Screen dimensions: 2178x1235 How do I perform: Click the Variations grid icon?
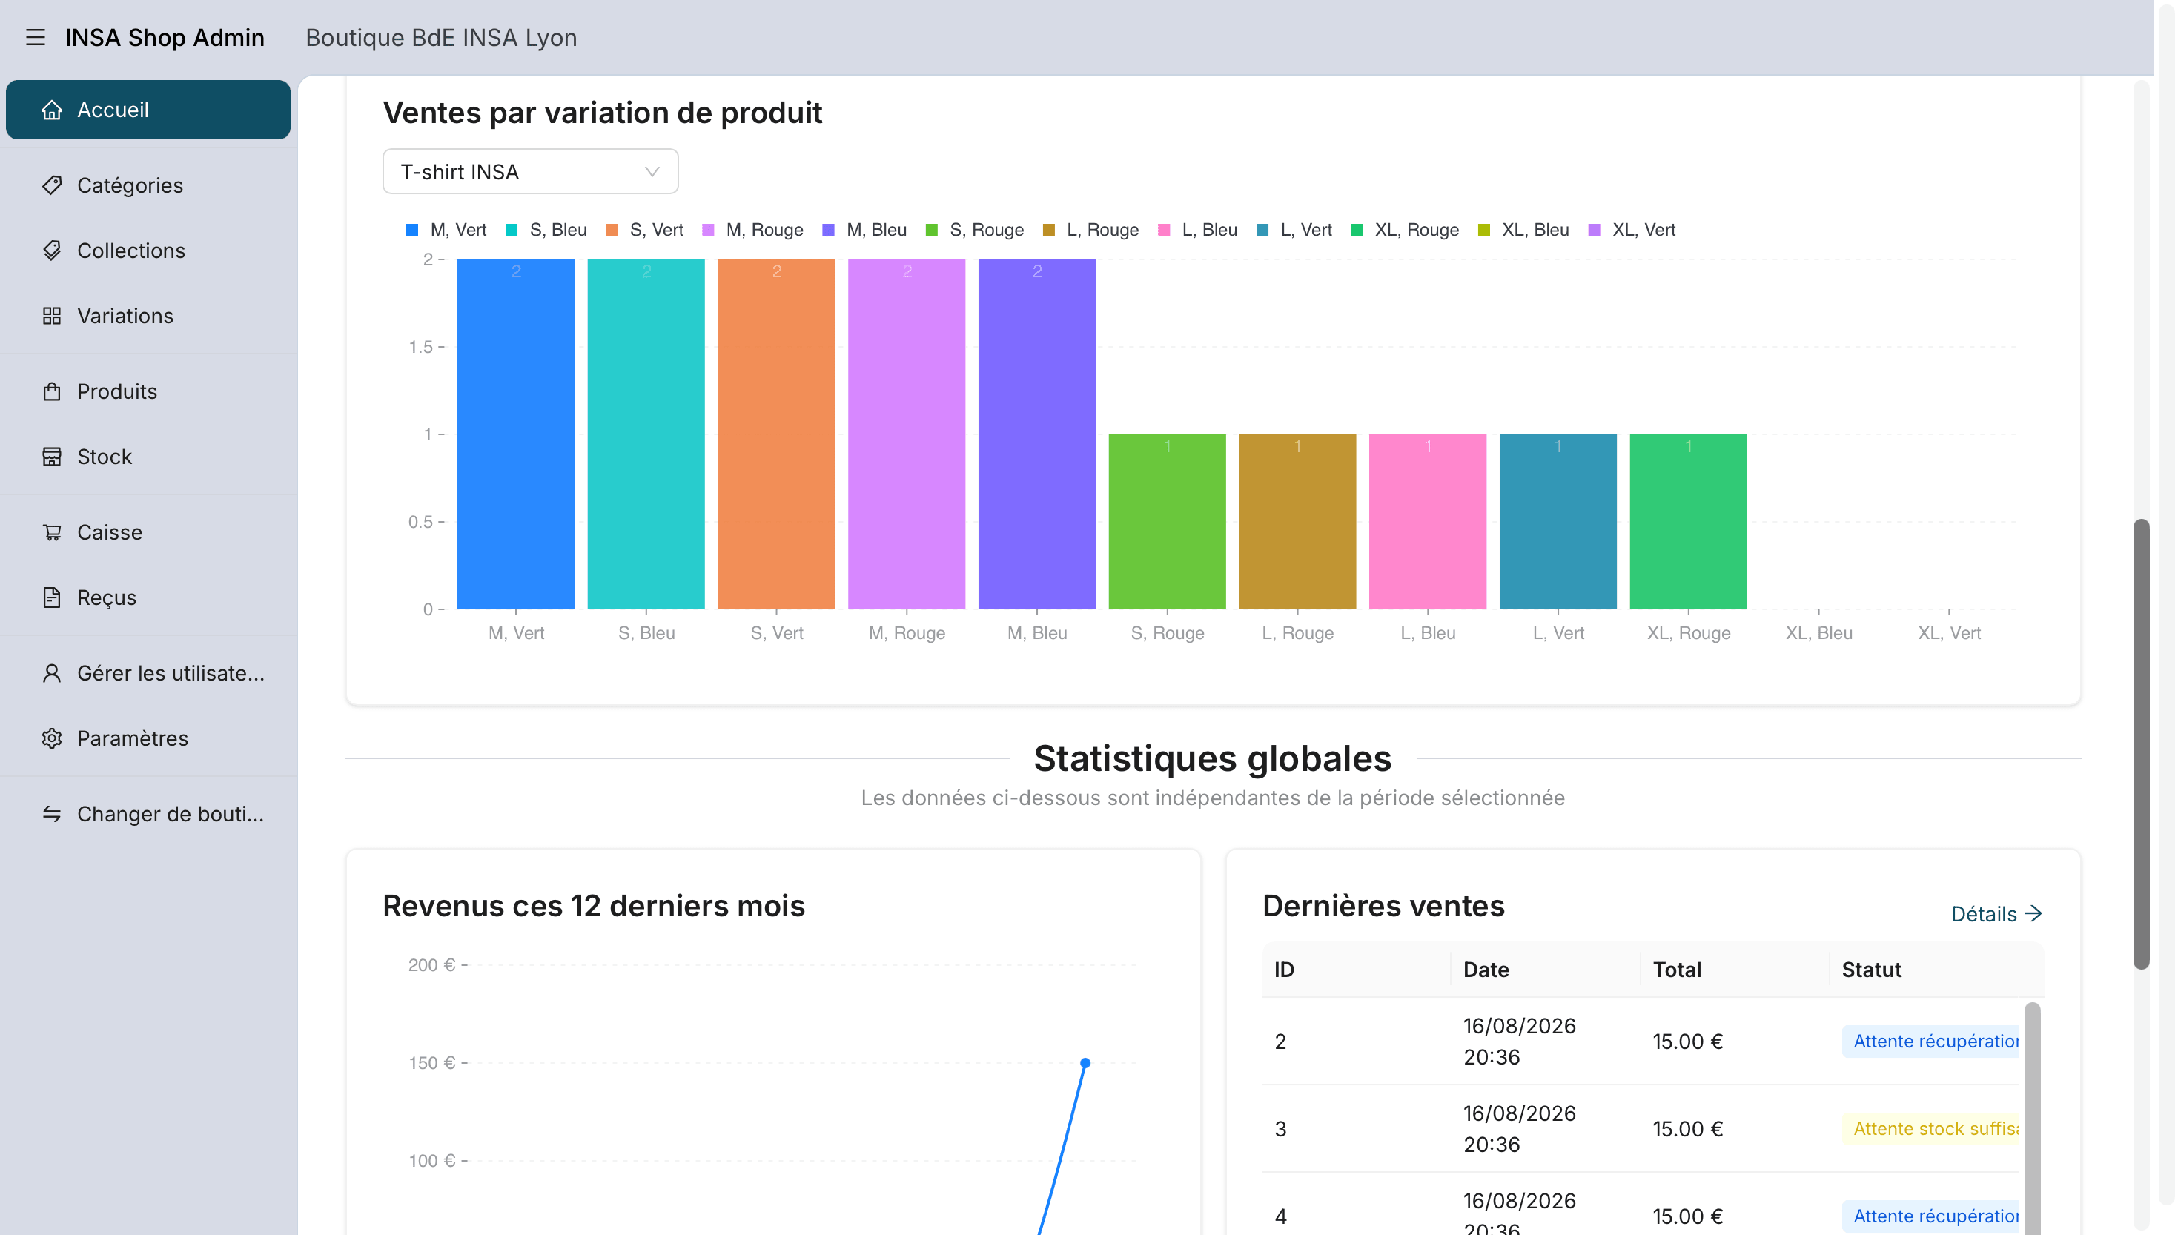pyautogui.click(x=52, y=316)
